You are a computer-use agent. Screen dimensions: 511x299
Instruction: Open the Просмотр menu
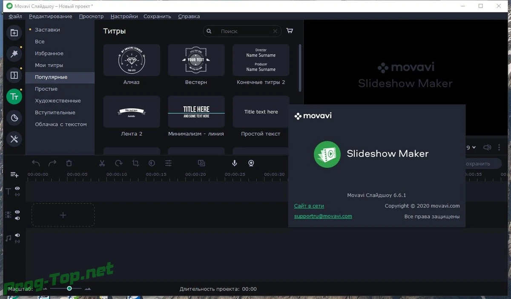pyautogui.click(x=91, y=16)
